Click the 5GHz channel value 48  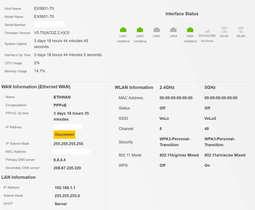pos(207,129)
